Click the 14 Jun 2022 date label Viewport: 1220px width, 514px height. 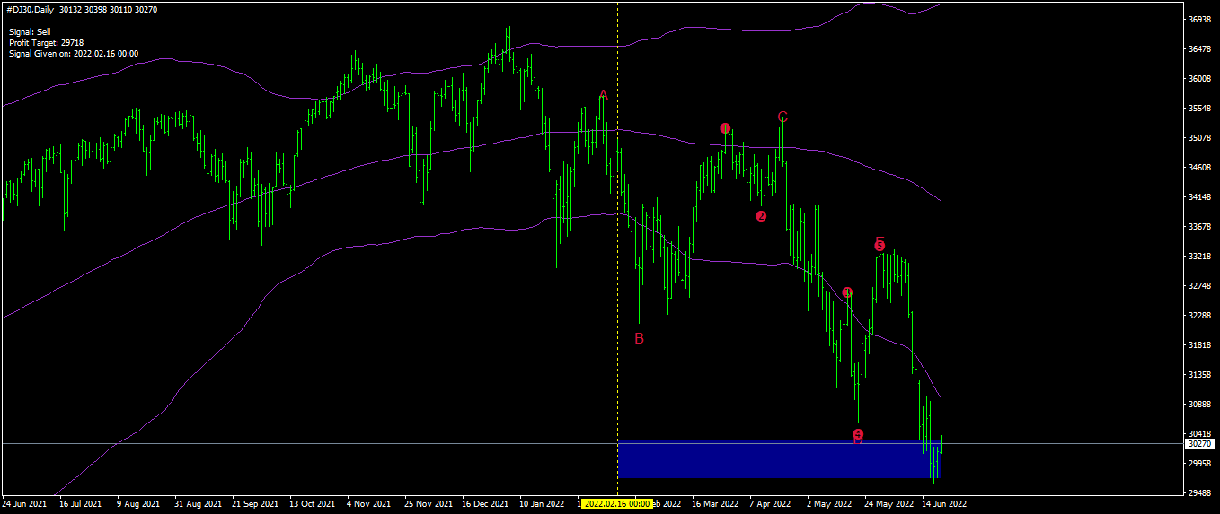click(943, 504)
